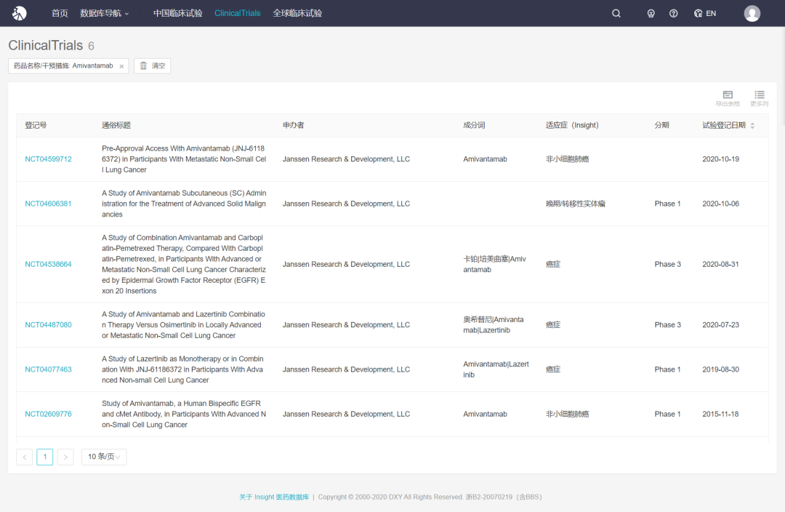
Task: Sort by 试验登记日期 column arrows
Action: (752, 126)
